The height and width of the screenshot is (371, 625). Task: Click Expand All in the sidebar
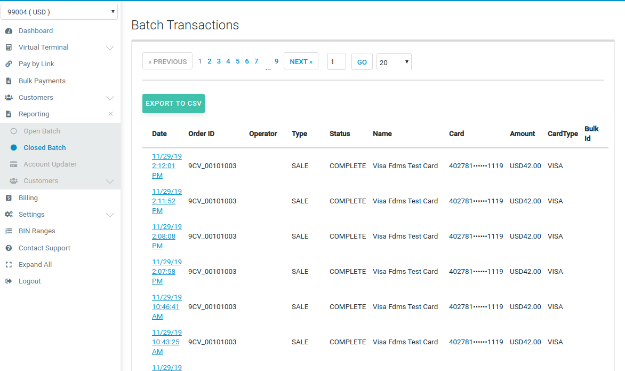point(35,265)
